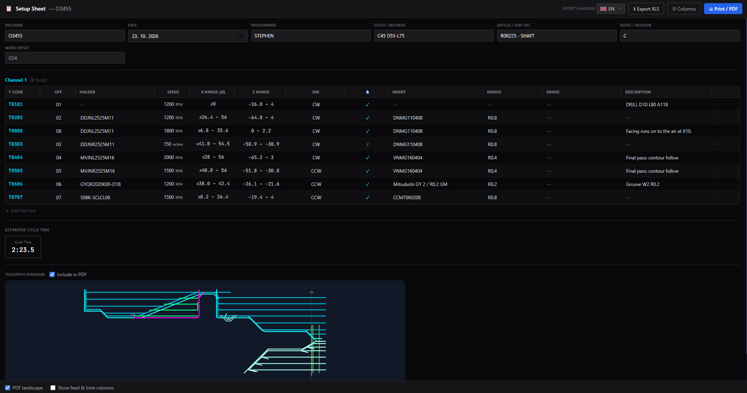Open the calendar picker in Date field
The height and width of the screenshot is (393, 747).
[241, 36]
